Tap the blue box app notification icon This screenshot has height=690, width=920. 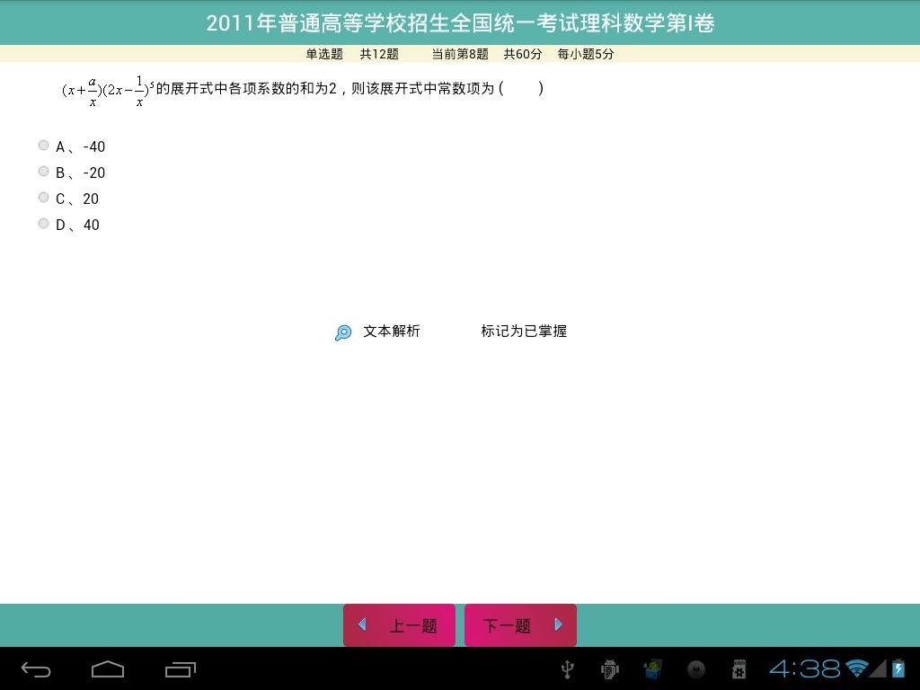pos(653,669)
